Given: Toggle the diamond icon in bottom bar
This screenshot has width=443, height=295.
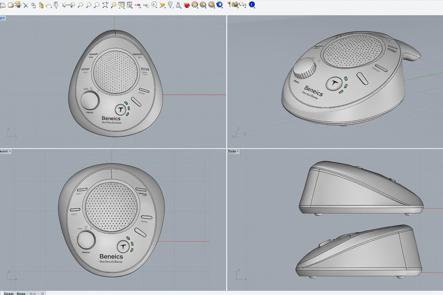Looking at the screenshot, I should pyautogui.click(x=42, y=293).
